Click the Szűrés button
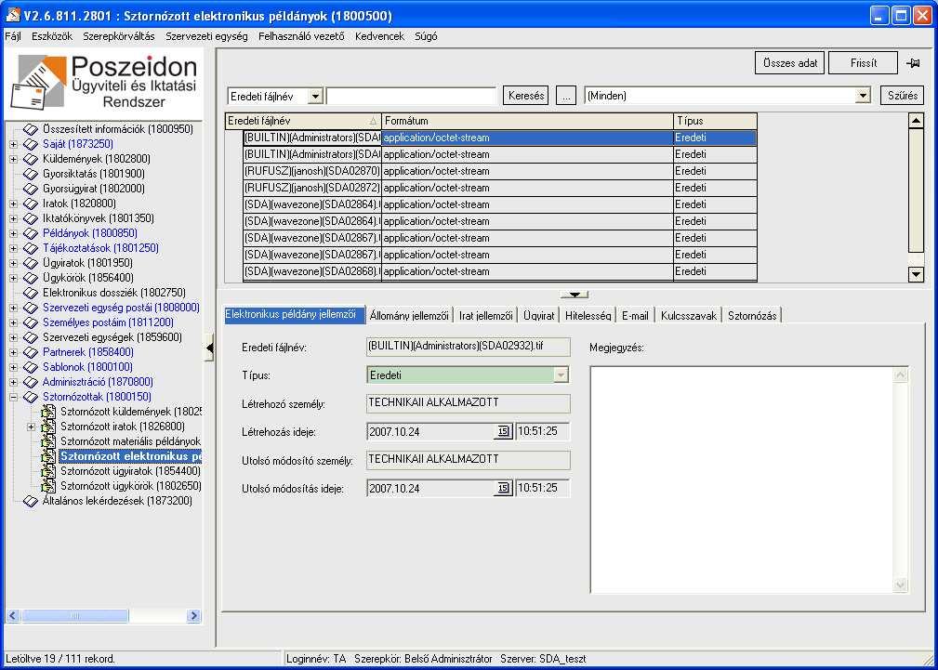Screen dimensions: 938x670 [x=902, y=95]
